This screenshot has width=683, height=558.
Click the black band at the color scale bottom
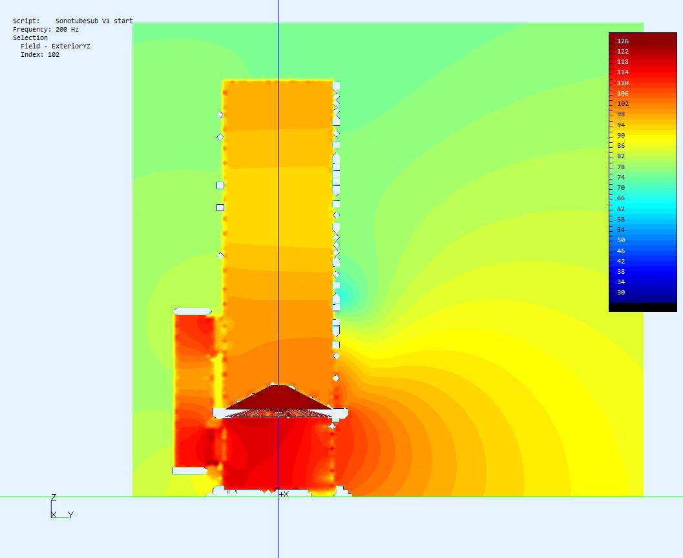[643, 307]
